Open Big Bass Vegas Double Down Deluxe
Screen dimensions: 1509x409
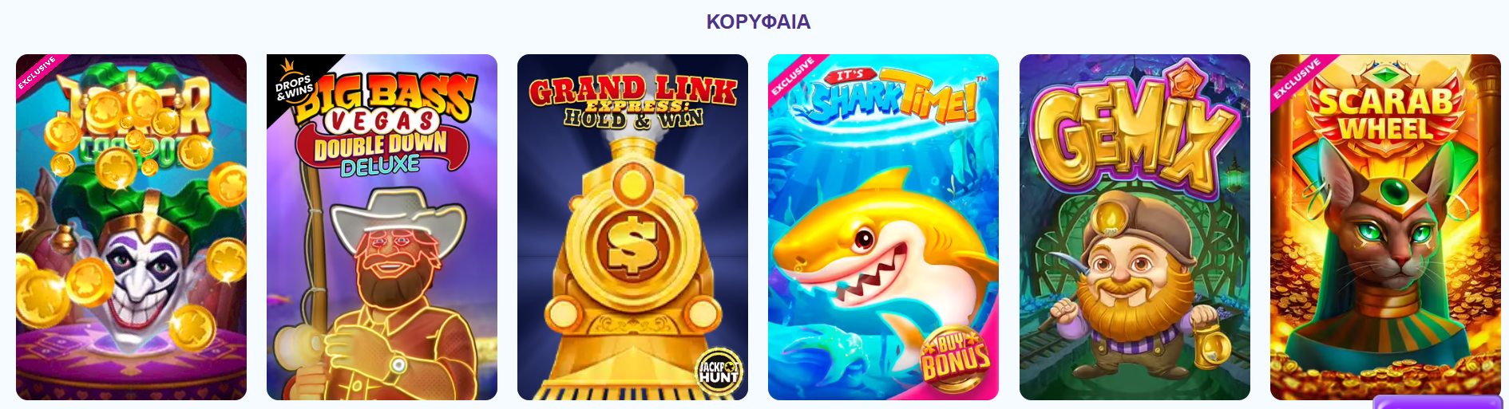382,227
